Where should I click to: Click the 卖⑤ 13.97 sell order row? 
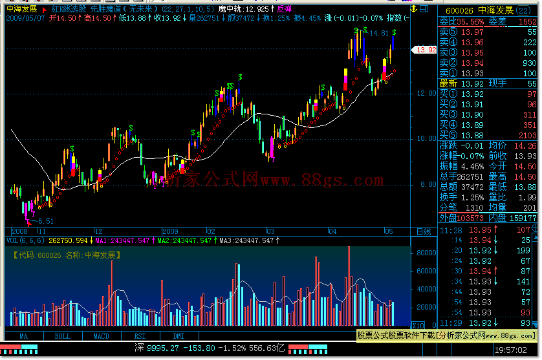pyautogui.click(x=488, y=32)
